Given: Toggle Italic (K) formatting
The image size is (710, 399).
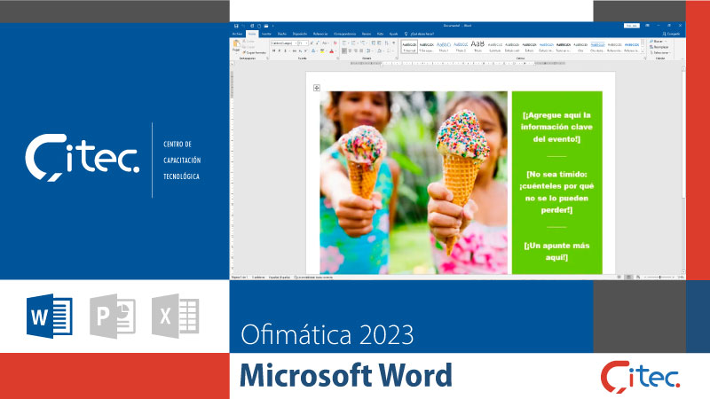Looking at the screenshot, I should [x=279, y=51].
